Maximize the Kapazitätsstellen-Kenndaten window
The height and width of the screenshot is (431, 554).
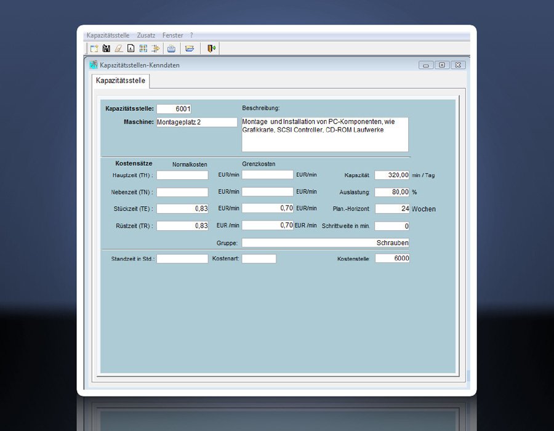click(x=442, y=65)
